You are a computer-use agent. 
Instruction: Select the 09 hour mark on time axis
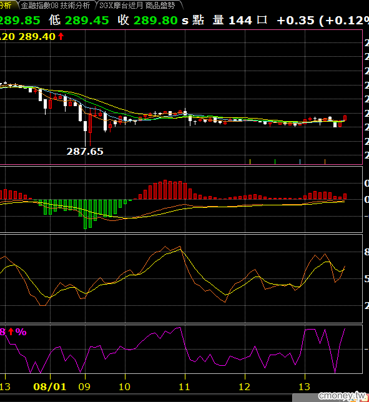point(84,386)
